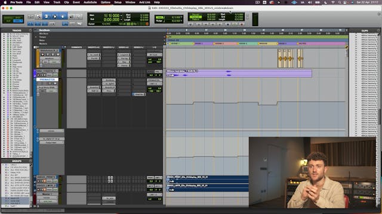The height and width of the screenshot is (214, 382).
Task: Click the purple track color strip
Action: pyautogui.click(x=35, y=73)
